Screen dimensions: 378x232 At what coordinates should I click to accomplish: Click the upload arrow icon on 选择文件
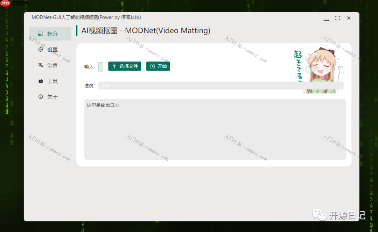click(x=114, y=66)
